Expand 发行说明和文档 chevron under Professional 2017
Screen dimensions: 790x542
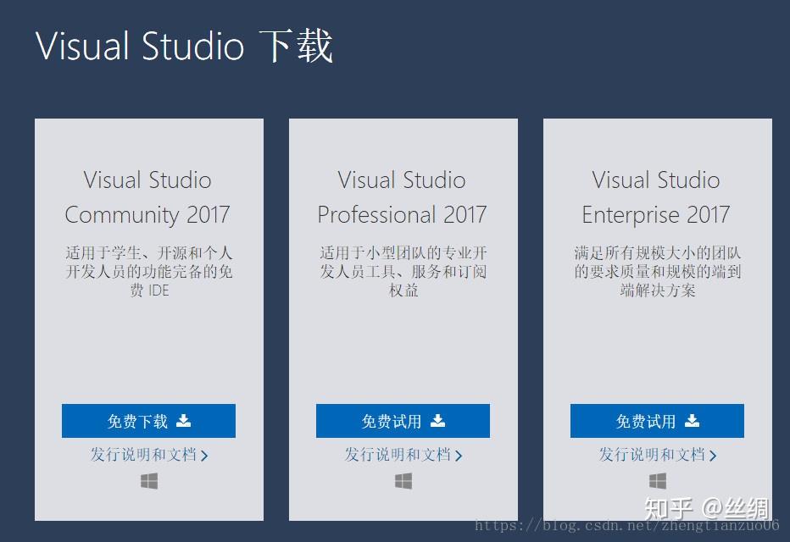[460, 455]
